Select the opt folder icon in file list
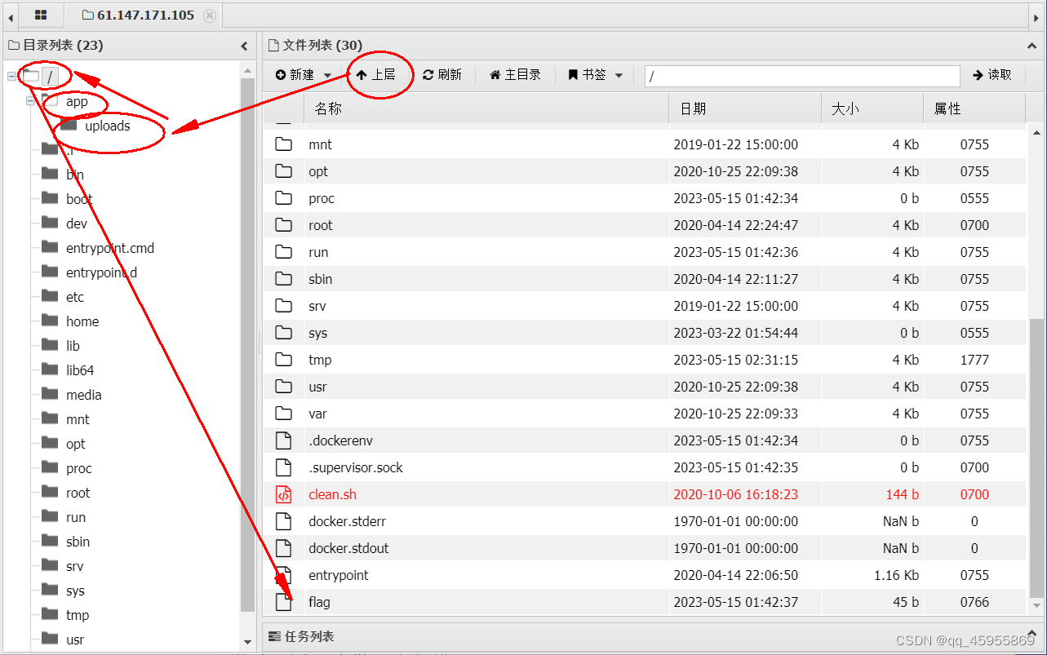 [x=283, y=171]
